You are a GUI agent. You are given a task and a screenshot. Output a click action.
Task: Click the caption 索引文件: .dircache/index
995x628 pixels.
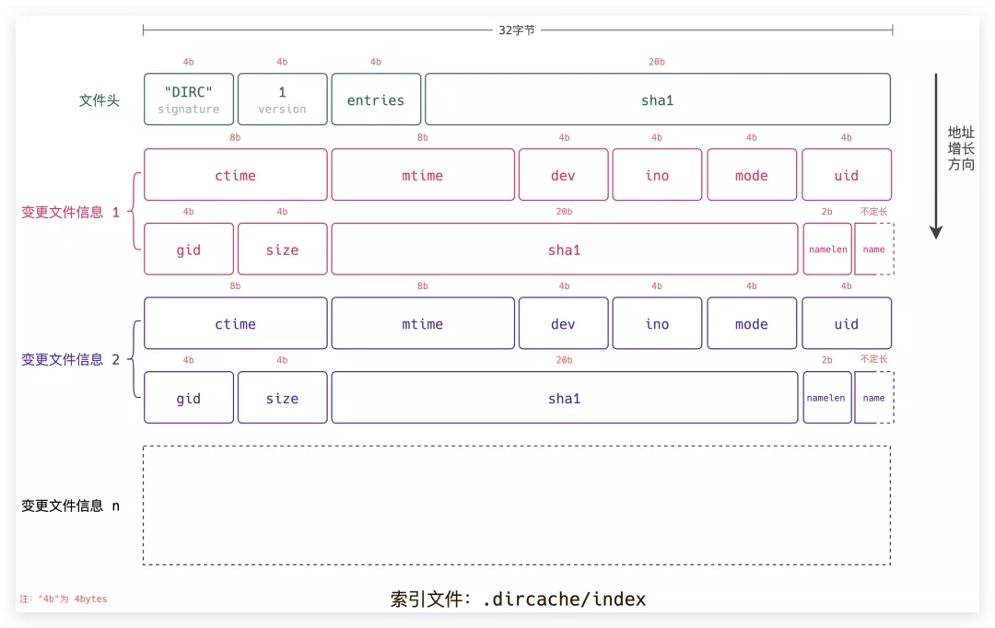[x=518, y=599]
